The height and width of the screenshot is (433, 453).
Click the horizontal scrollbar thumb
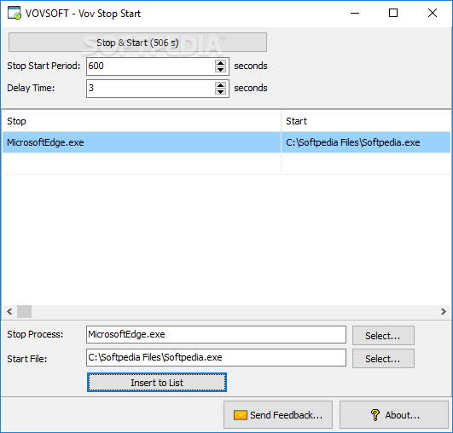(x=24, y=311)
